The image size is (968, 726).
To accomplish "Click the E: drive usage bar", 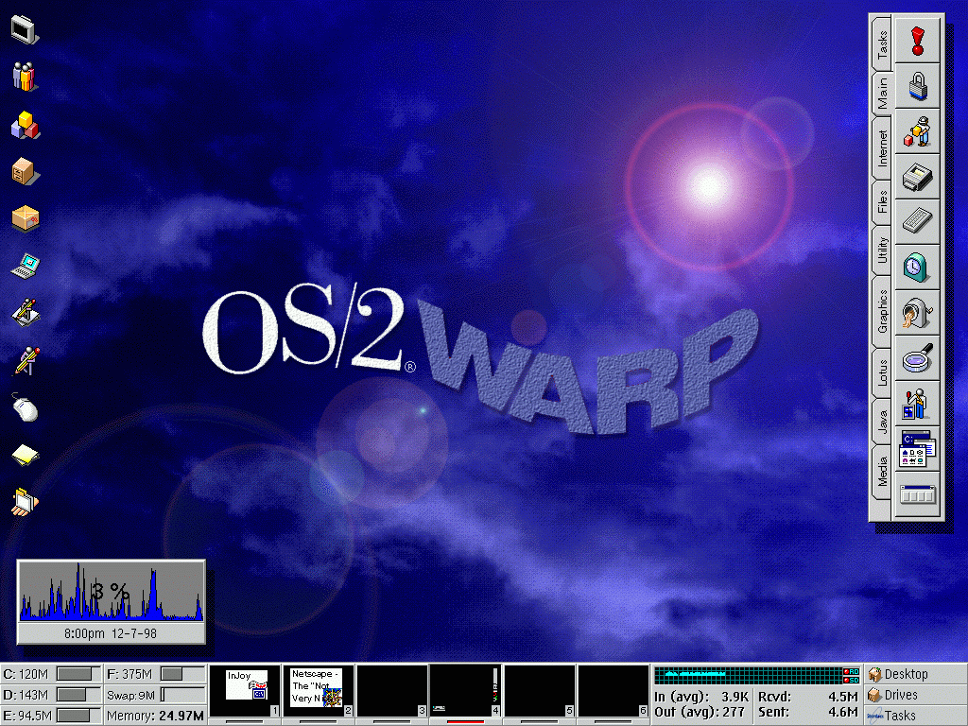I will click(78, 716).
